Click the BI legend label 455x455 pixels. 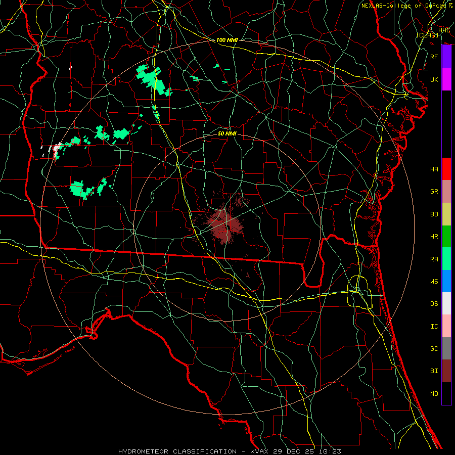click(x=434, y=371)
